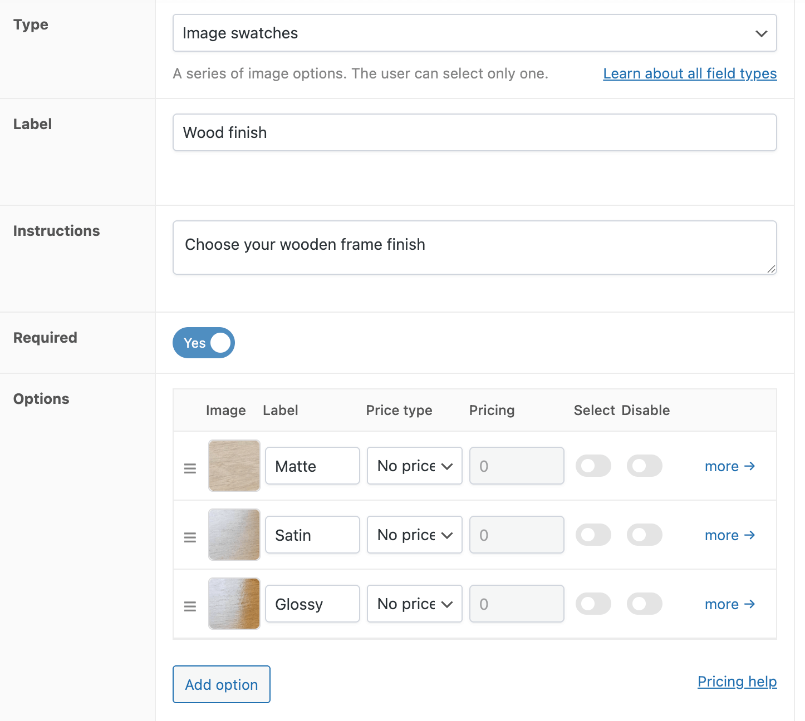Expand more options for Glossy

click(x=729, y=604)
